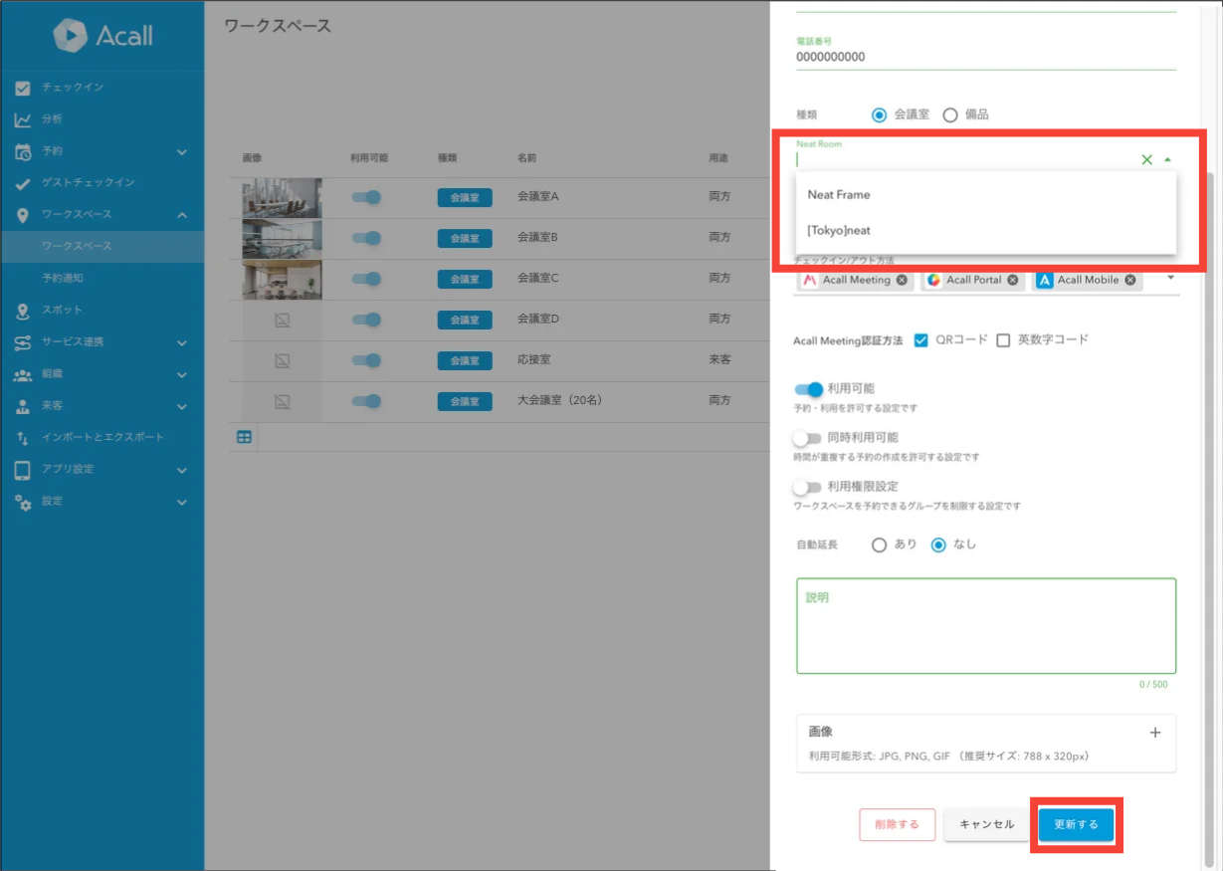Click the サービス連携 icon
1223x871 pixels.
click(x=23, y=342)
